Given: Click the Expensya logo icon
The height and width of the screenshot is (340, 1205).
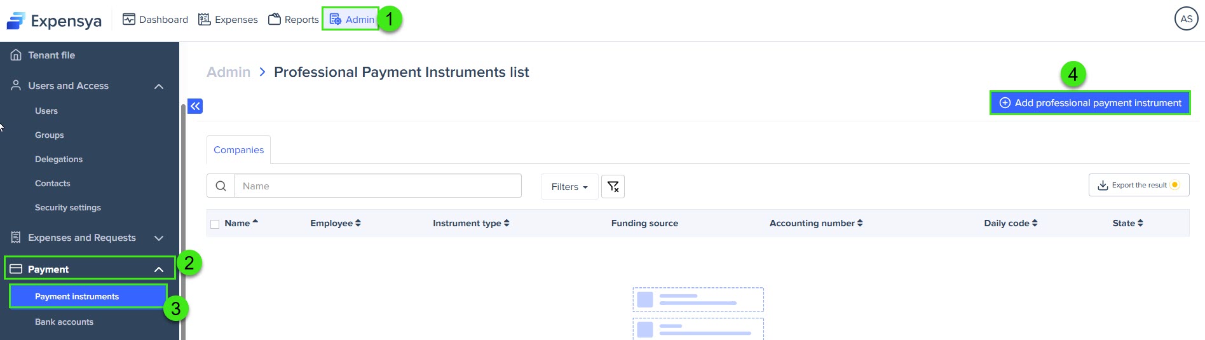Looking at the screenshot, I should (x=16, y=20).
